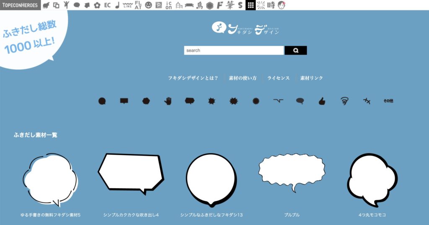Select the fluffy cloud bubble category icon

pos(146,101)
